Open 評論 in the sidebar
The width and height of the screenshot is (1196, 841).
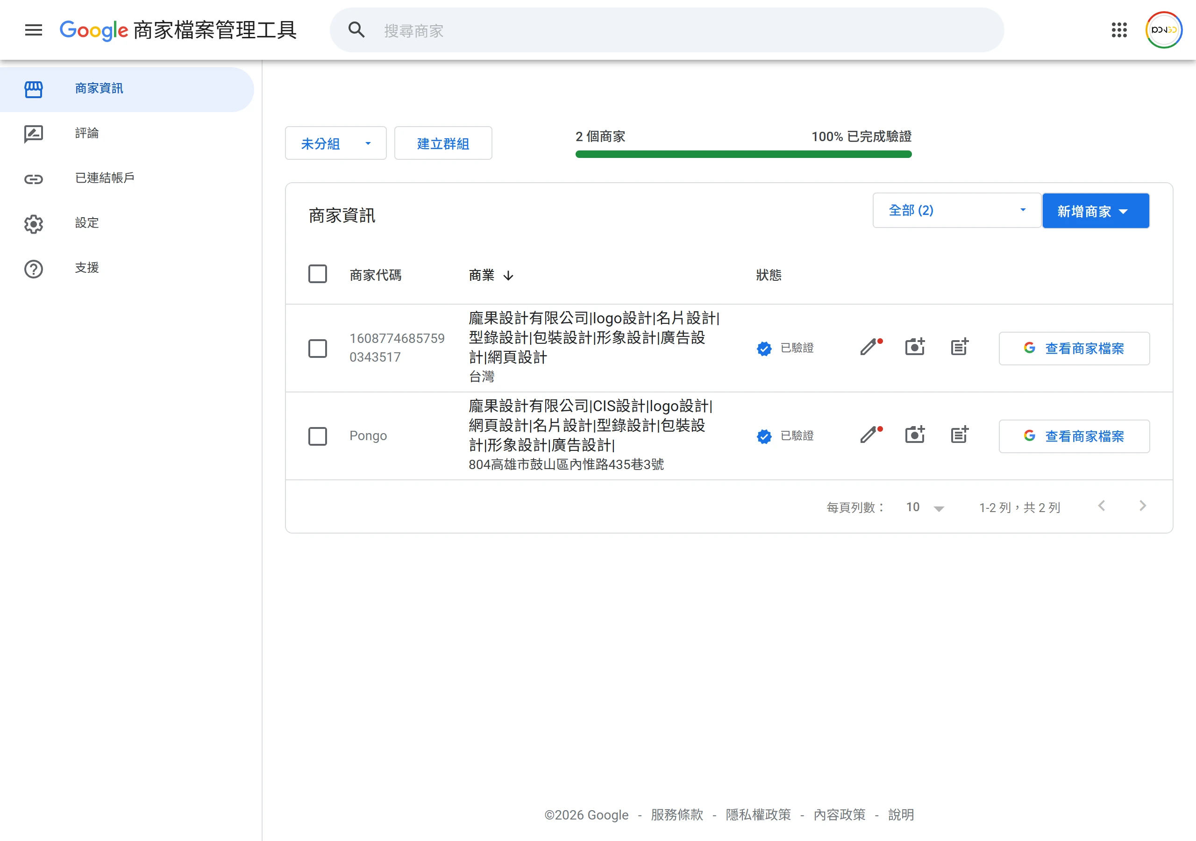pyautogui.click(x=127, y=134)
